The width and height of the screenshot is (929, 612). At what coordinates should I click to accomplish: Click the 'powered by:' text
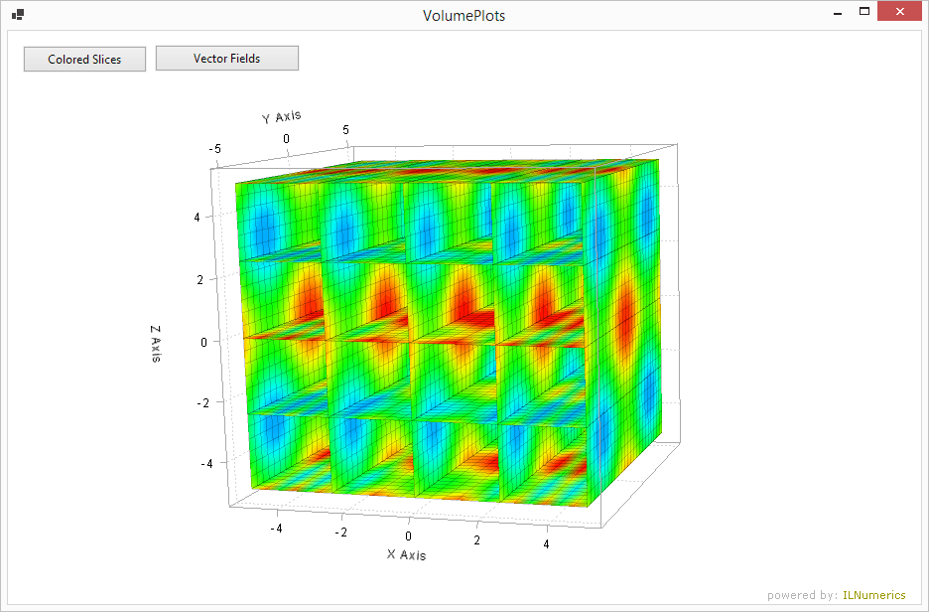click(x=802, y=595)
